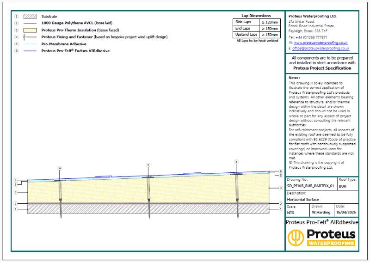Click the '≥ 120mm' table cell
The height and width of the screenshot is (262, 370).
pyautogui.click(x=270, y=22)
